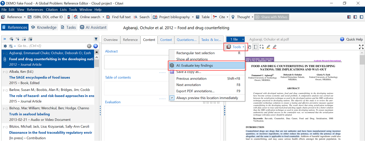Rate the reference using evaluation stars
This screenshot has width=365, height=141.
211,102
